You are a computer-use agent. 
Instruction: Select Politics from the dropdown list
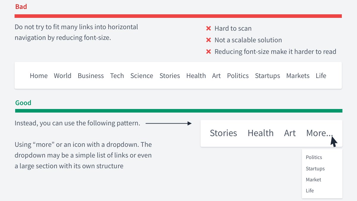(x=314, y=157)
